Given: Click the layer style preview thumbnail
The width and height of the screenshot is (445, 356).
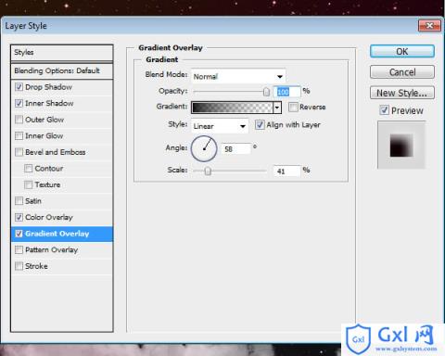Looking at the screenshot, I should click(401, 145).
